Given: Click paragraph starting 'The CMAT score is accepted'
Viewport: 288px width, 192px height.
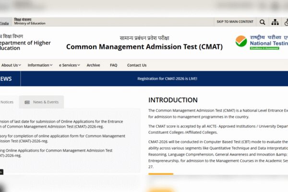Looking at the screenshot, I should pyautogui.click(x=218, y=129).
